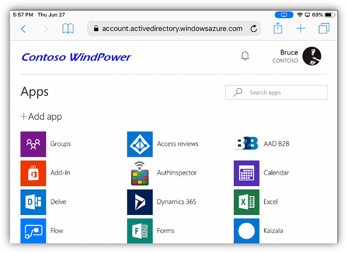Launch the Access reviews app icon
The image size is (348, 253).
pyautogui.click(x=140, y=144)
